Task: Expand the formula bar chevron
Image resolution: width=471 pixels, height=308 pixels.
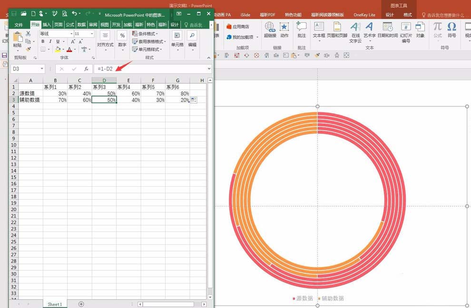Action: tap(209, 69)
